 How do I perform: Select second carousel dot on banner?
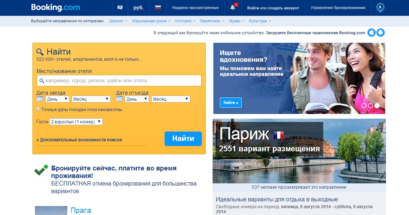(370, 106)
